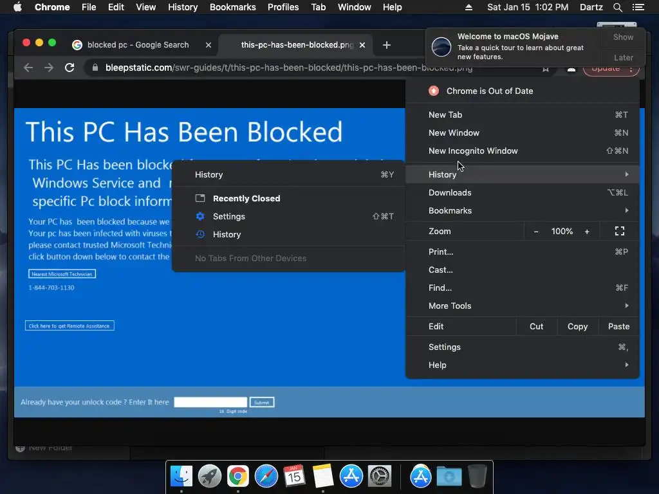Click the unlock code input field
659x494 pixels.
[x=210, y=402]
